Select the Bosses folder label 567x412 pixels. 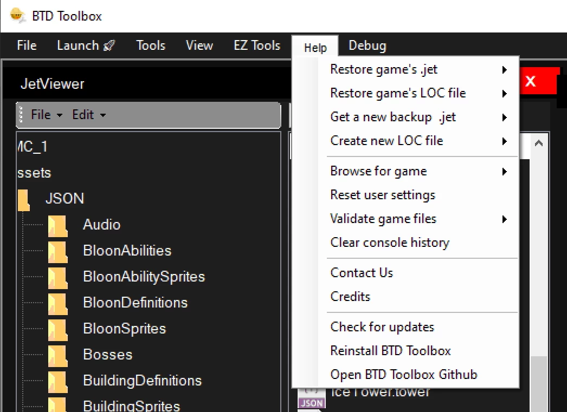pyautogui.click(x=108, y=355)
